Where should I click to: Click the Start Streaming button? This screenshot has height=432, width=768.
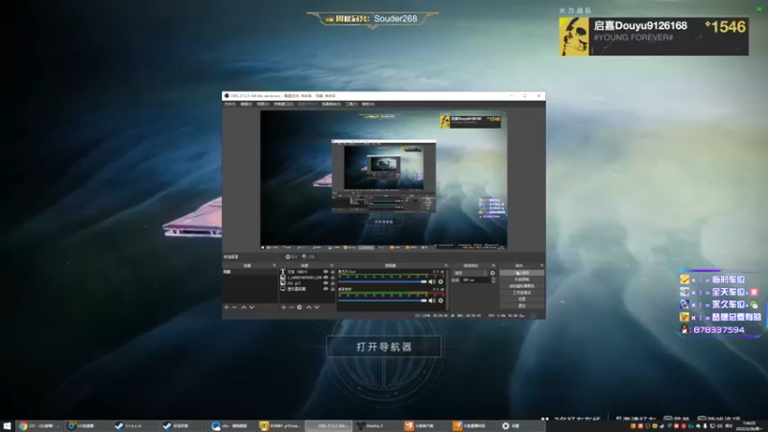[521, 273]
